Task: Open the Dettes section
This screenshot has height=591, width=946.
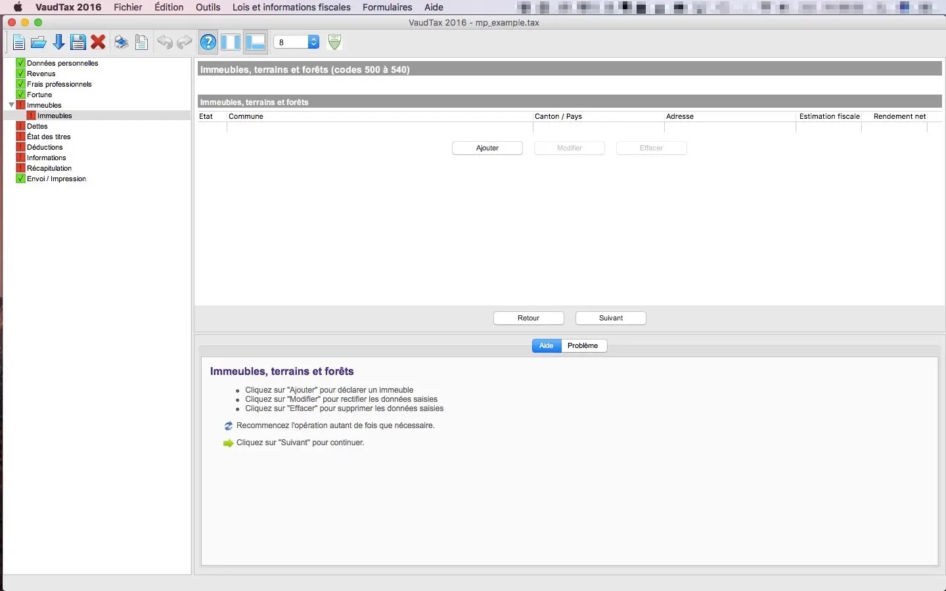Action: pos(37,126)
